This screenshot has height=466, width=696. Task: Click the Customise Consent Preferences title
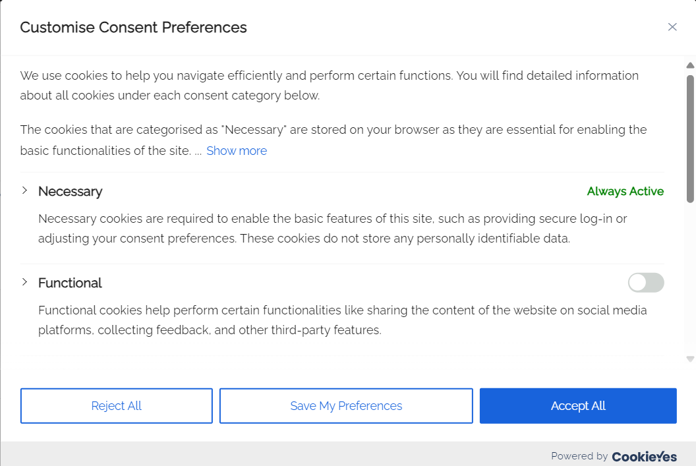click(133, 28)
